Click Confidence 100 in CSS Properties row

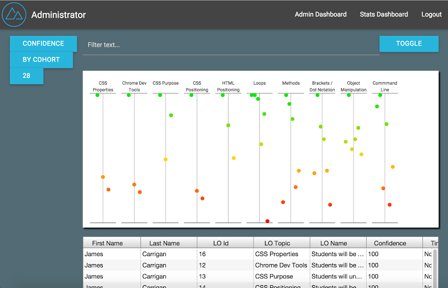(395, 254)
